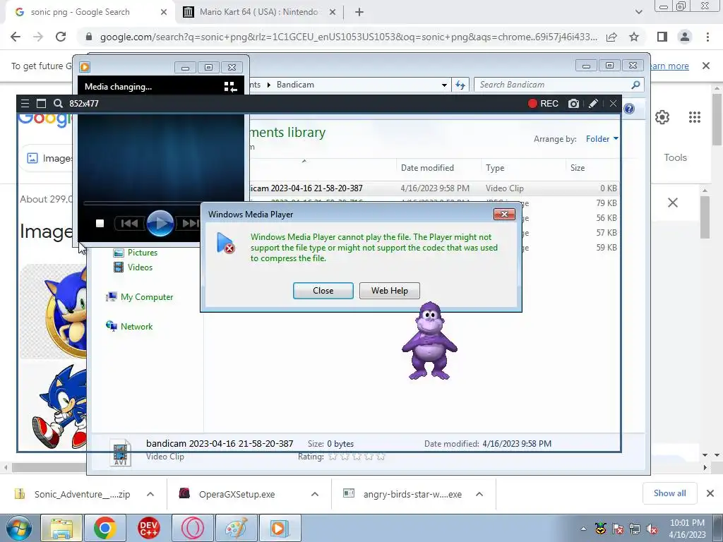Open OperaGXSetup.exe download options arrow

314,495
